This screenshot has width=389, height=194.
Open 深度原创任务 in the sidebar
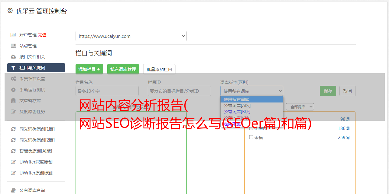32,112
